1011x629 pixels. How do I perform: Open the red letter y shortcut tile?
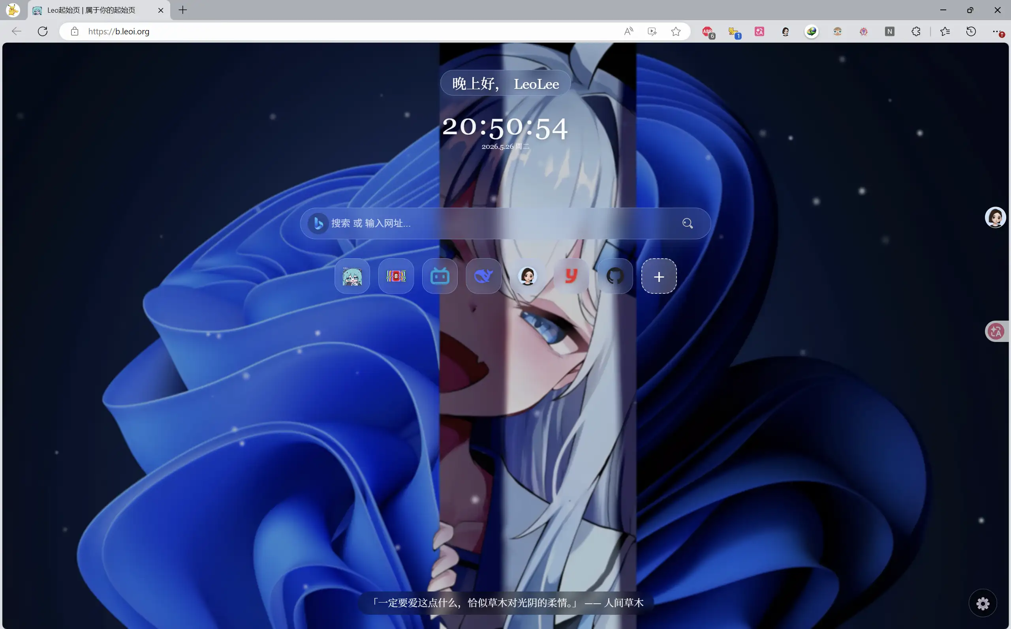pos(571,276)
